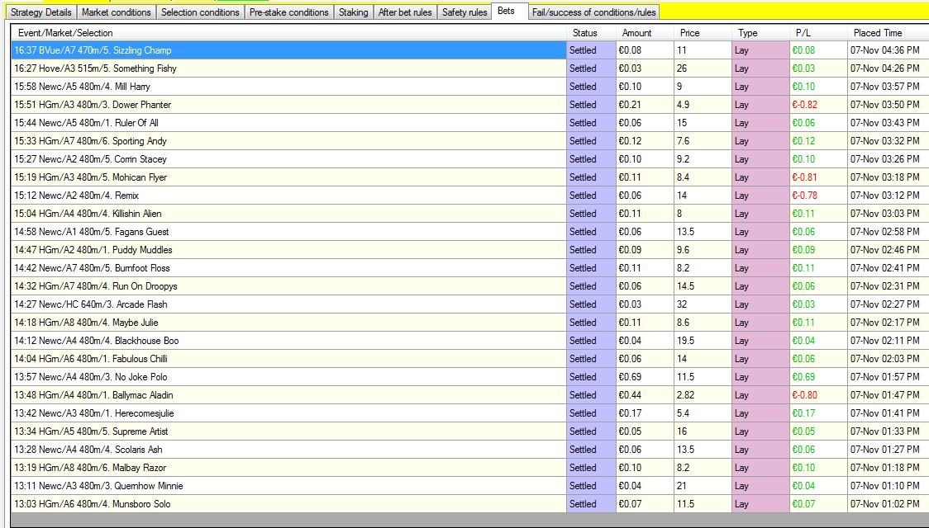Screen dimensions: 929x528
Task: Click the 15:27 Newc/A2 event row
Action: click(470, 159)
